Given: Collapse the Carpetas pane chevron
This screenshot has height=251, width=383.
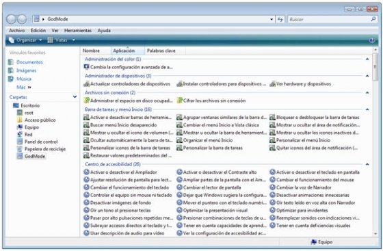Looking at the screenshot, I should [x=75, y=97].
